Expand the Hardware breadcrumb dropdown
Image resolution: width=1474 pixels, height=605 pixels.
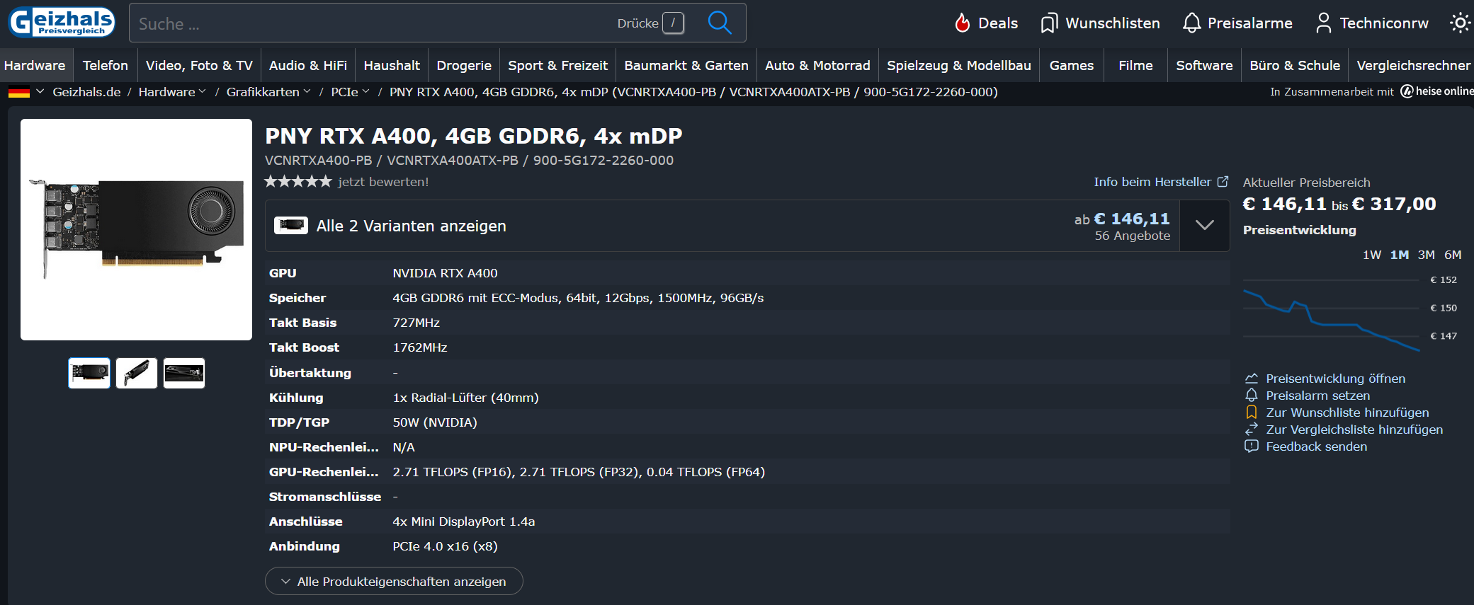[203, 92]
